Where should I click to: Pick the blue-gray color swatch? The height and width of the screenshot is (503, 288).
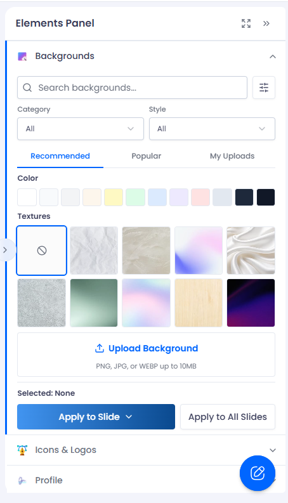(222, 197)
